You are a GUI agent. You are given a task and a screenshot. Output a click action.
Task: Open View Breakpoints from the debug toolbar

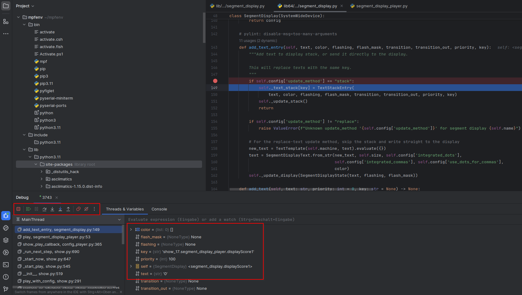[78, 209]
